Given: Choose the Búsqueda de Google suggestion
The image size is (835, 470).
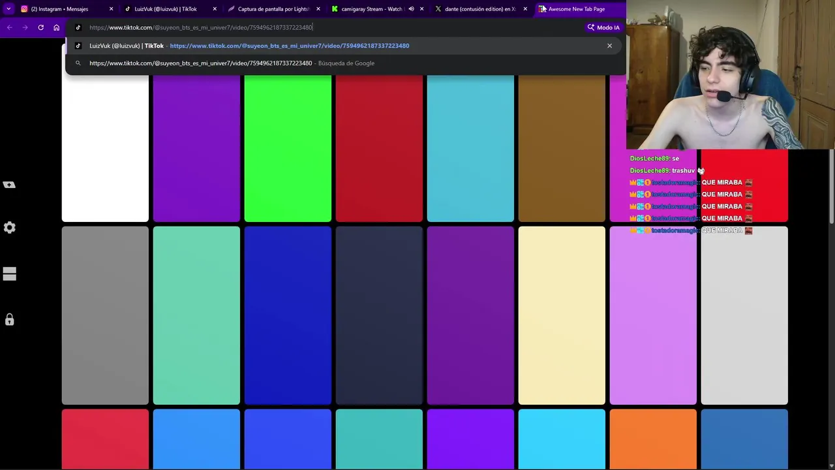Looking at the screenshot, I should point(344,63).
